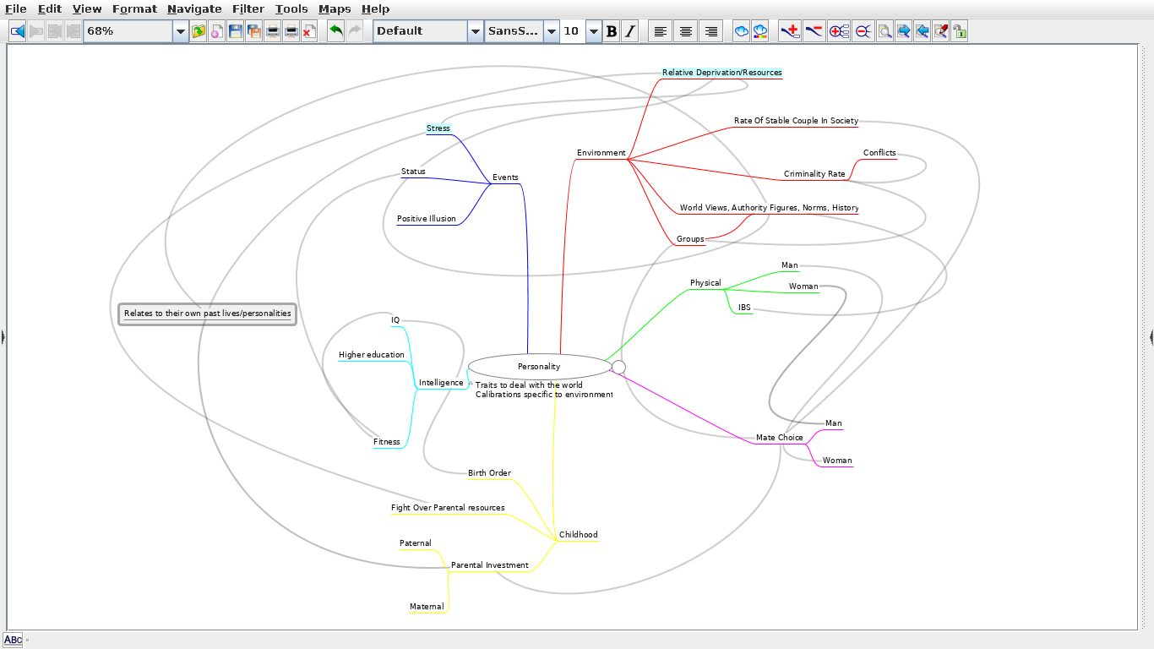Create a new map document
Viewport: 1154px width, 649px height.
(x=217, y=31)
